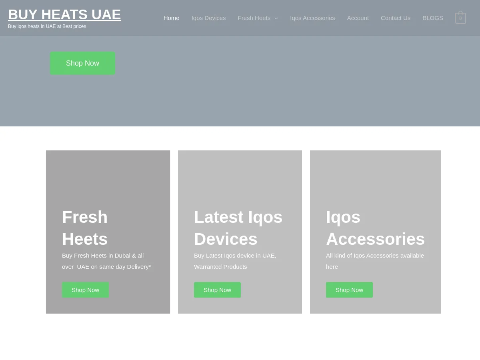Navigate to Contact Us

[x=395, y=18]
